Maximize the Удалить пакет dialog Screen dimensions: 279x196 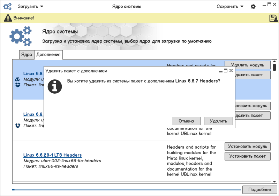(x=226, y=71)
